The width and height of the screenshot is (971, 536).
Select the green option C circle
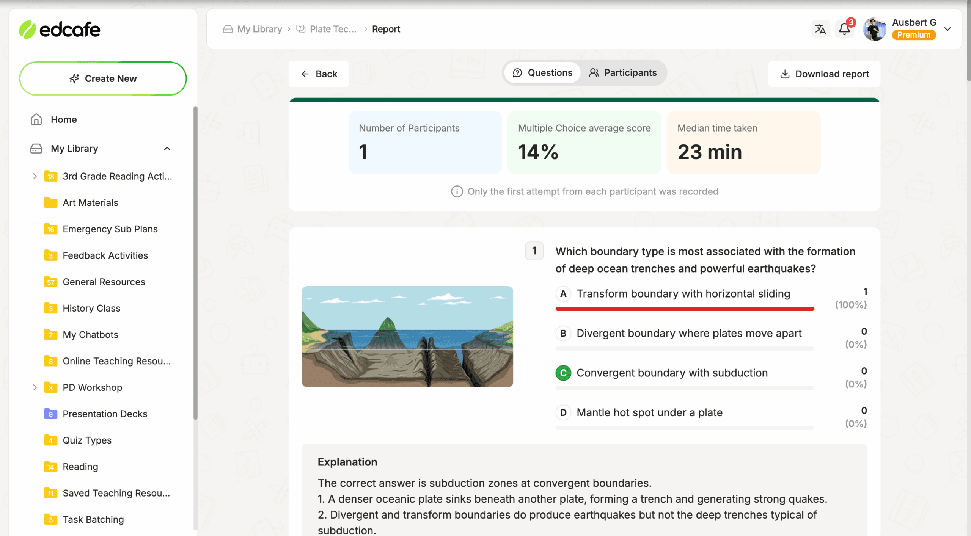pyautogui.click(x=563, y=373)
